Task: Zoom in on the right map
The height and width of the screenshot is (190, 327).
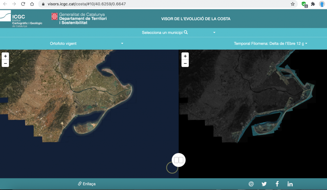Action: [185, 56]
